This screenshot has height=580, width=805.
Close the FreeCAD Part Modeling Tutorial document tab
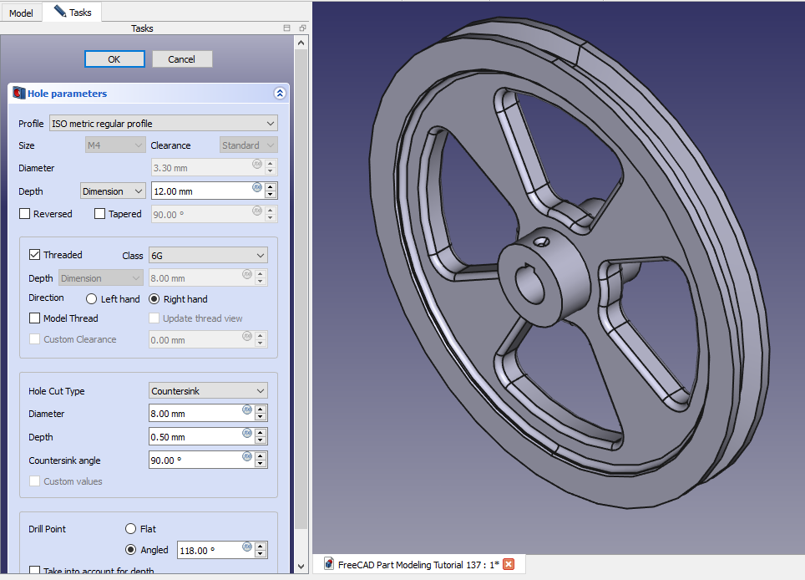tap(509, 564)
